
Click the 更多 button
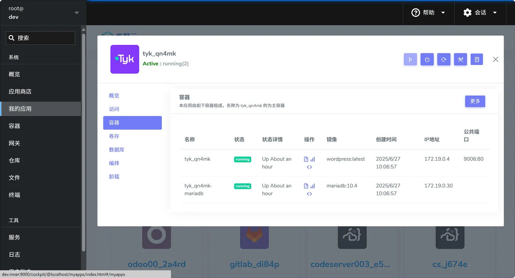[475, 101]
